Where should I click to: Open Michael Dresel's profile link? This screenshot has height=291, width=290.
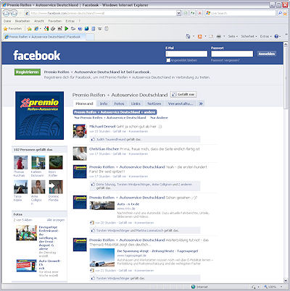[x=102, y=127]
